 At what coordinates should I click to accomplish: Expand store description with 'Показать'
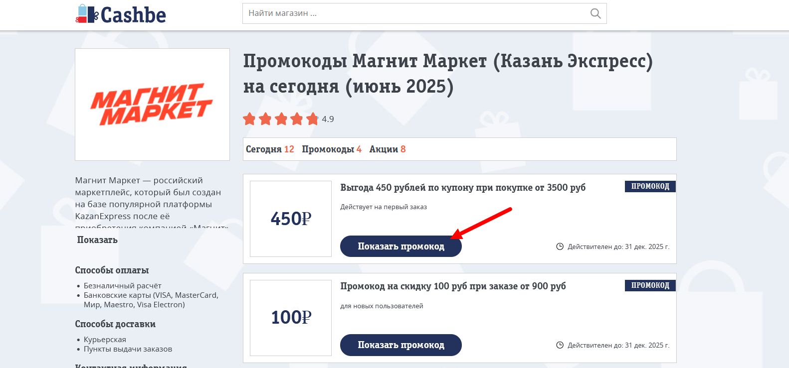point(97,240)
